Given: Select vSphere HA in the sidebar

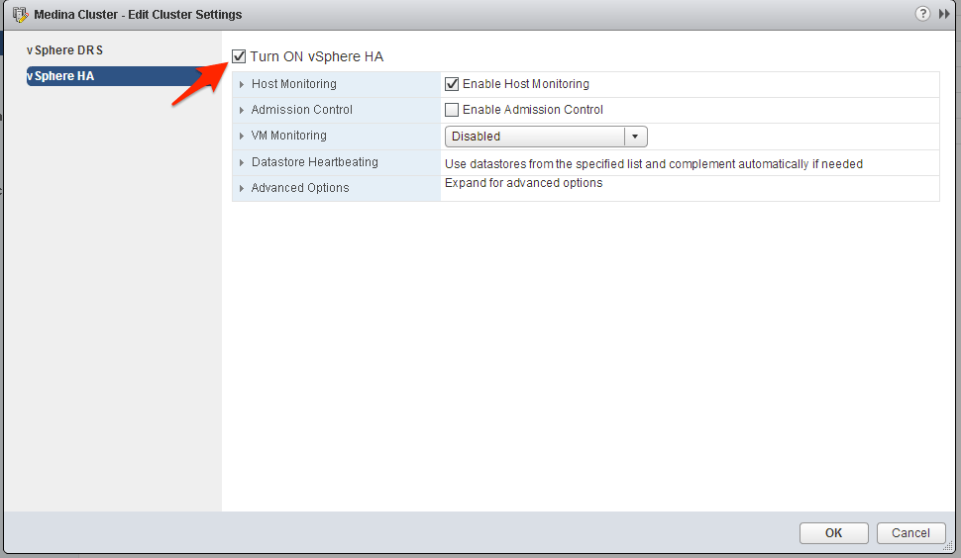Looking at the screenshot, I should pos(61,76).
